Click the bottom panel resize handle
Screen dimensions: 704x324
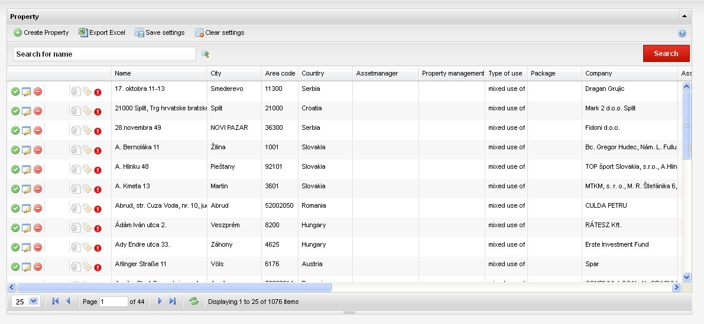coord(349,312)
